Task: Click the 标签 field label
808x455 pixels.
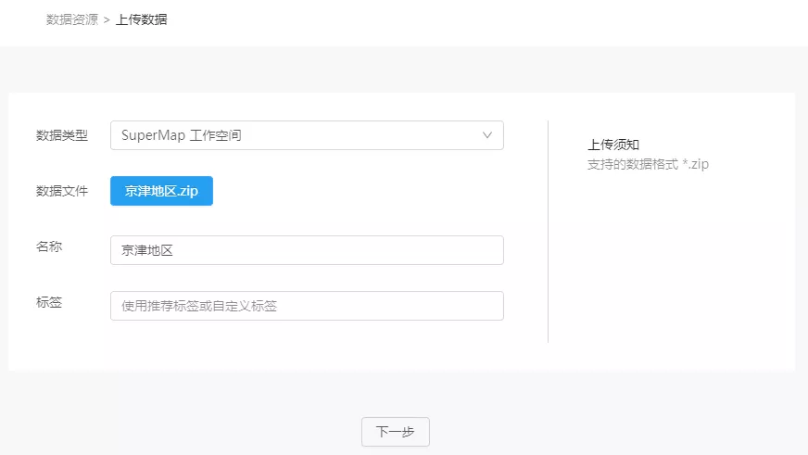Action: pos(49,302)
